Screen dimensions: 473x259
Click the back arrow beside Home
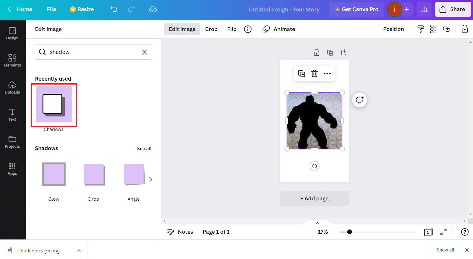9,9
